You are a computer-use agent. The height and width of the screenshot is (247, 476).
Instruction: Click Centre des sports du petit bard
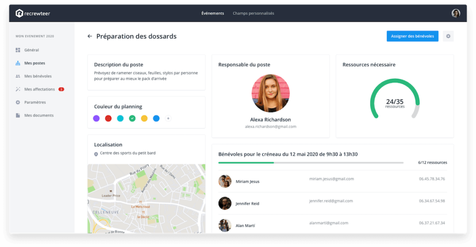pos(128,153)
